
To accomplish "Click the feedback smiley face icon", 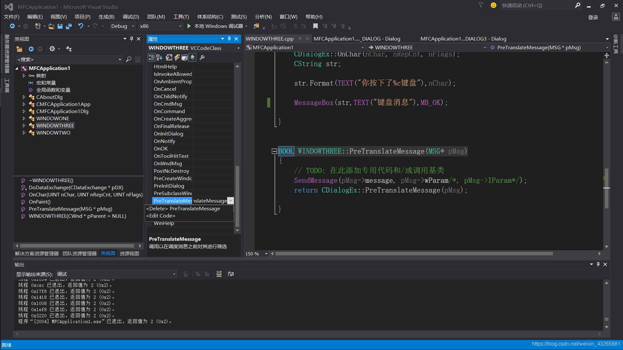I will [494, 5].
